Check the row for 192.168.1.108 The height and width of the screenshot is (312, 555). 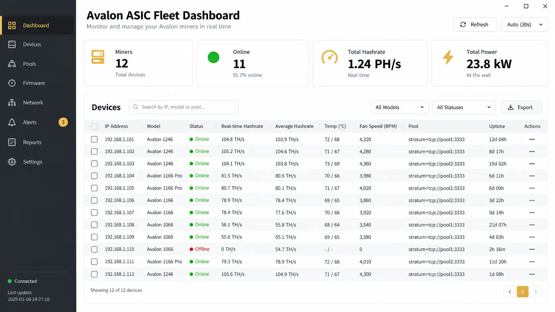tap(94, 225)
